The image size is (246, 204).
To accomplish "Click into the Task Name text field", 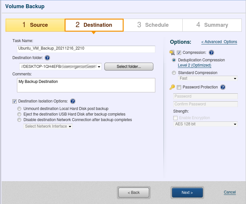I will click(86, 49).
